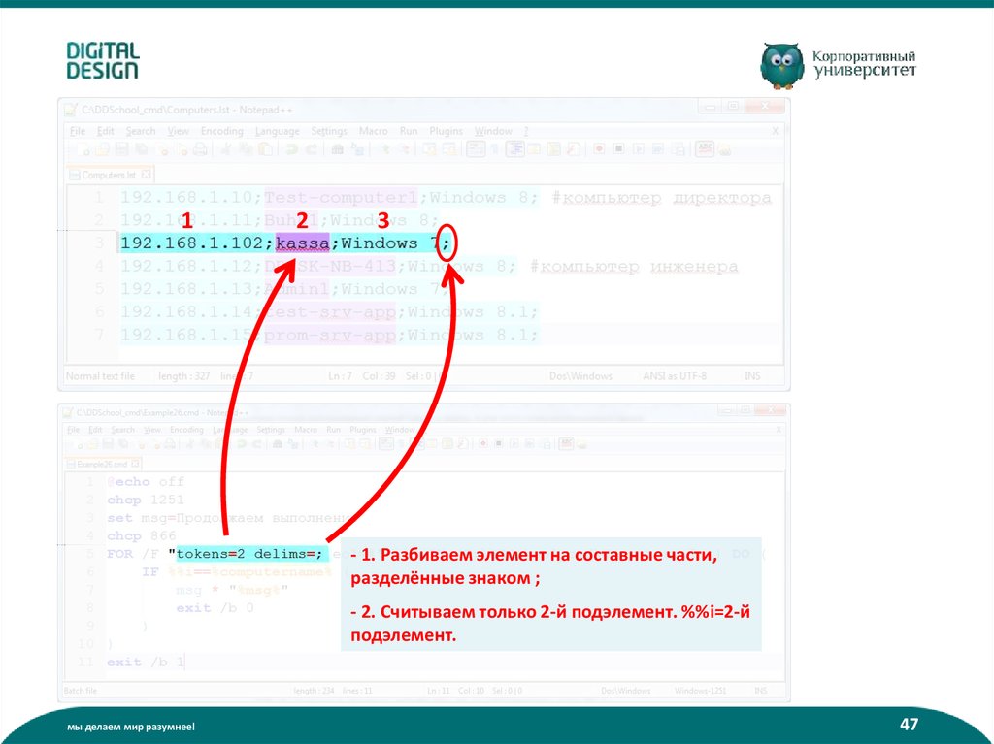Viewport: 994px width, 744px height.
Task: Click Redo icon in Computers.lst window toolbar
Action: (x=311, y=149)
